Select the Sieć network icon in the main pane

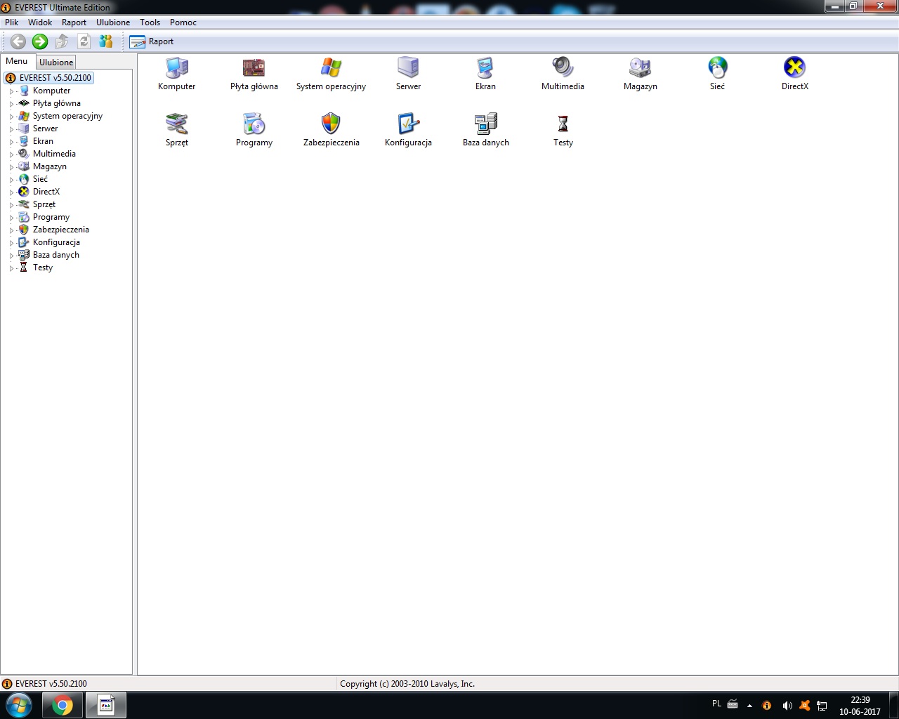717,67
